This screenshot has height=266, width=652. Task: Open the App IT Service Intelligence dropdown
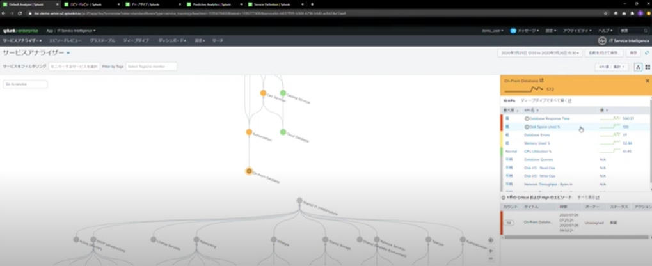coord(71,31)
